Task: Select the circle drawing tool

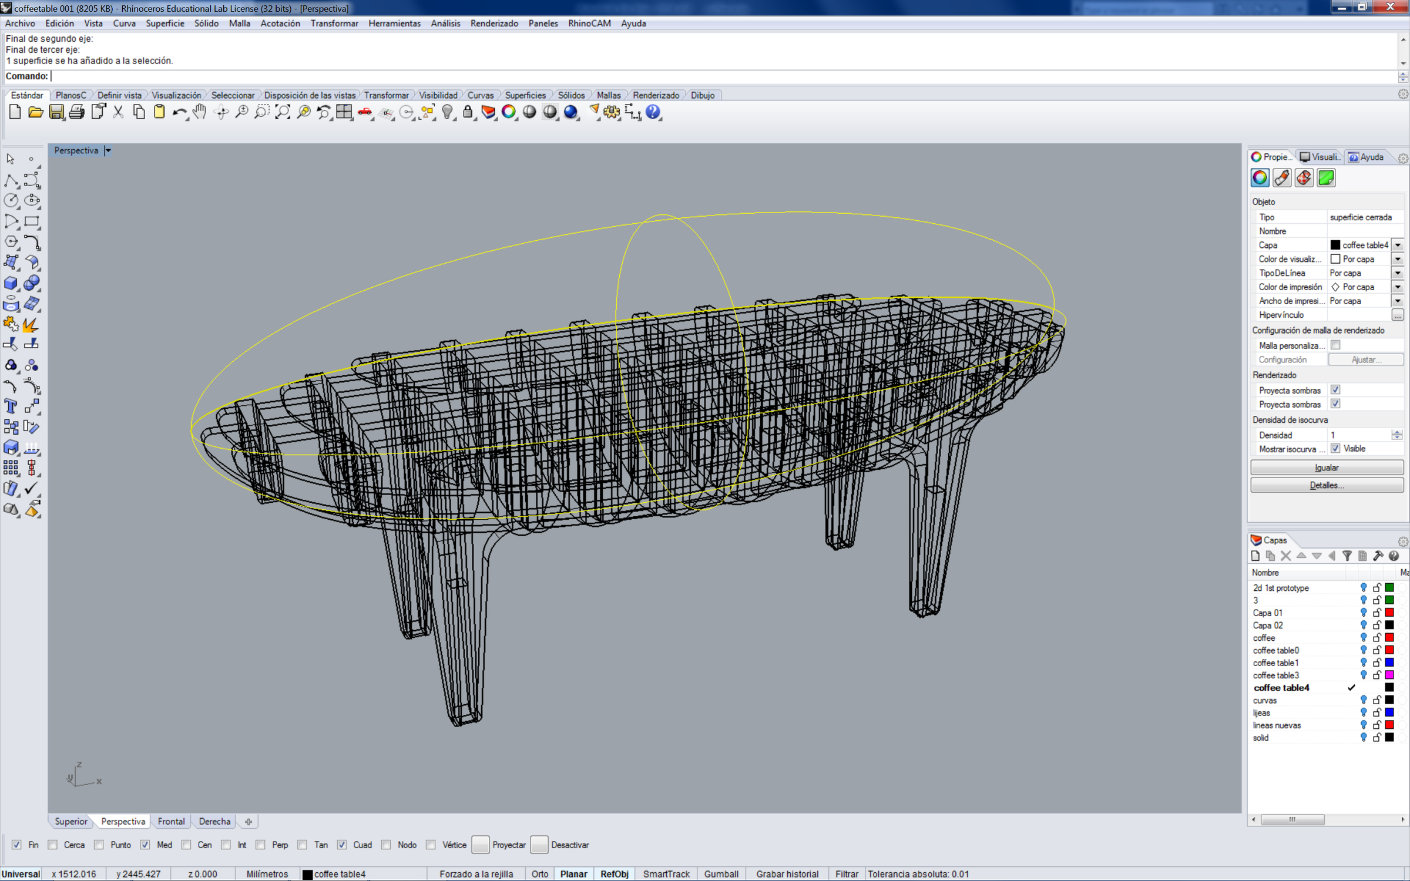Action: point(11,200)
